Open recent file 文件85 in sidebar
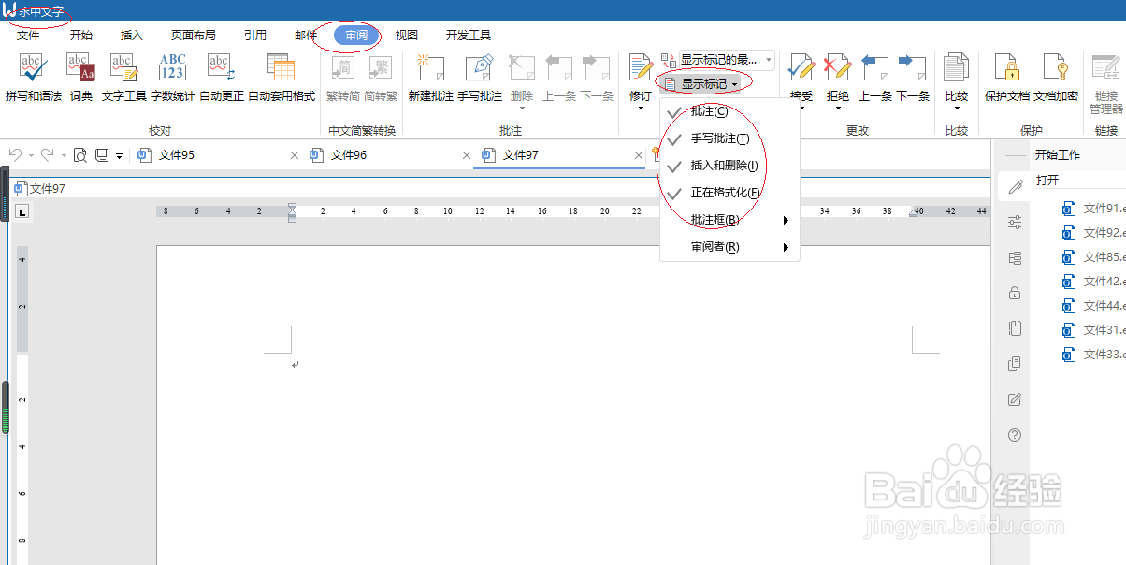The image size is (1126, 565). click(1094, 256)
